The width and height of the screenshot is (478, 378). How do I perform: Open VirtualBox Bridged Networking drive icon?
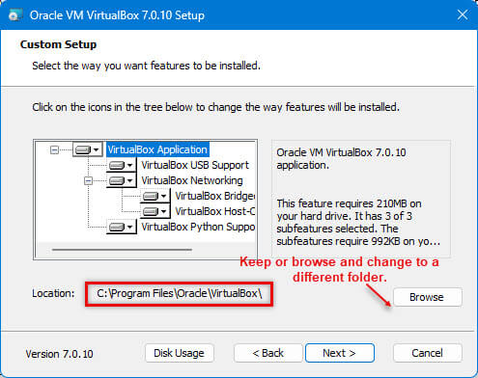(x=155, y=196)
